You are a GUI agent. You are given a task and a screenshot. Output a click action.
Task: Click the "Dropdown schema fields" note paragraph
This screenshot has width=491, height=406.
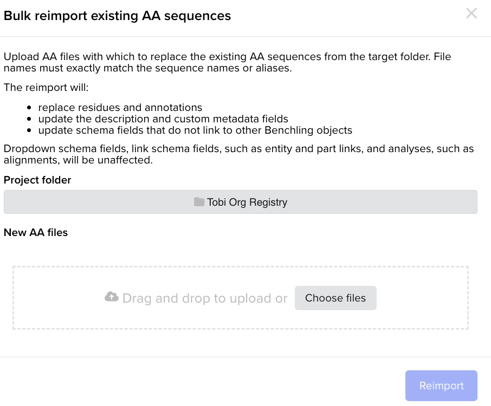point(238,154)
